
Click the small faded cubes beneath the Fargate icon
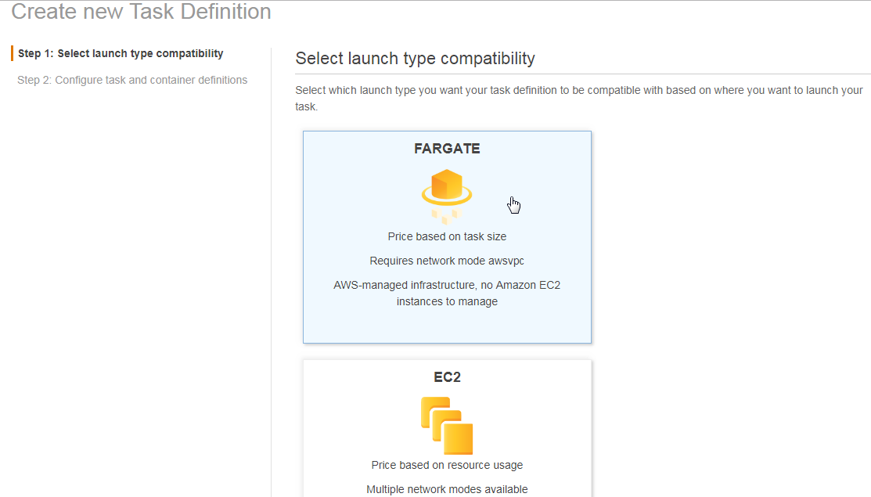point(447,215)
